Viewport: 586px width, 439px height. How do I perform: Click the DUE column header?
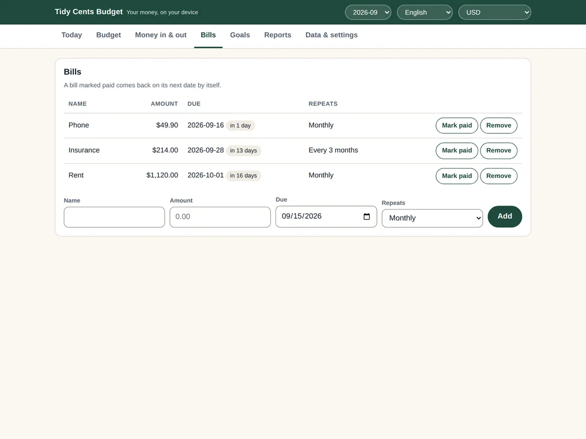click(x=194, y=104)
